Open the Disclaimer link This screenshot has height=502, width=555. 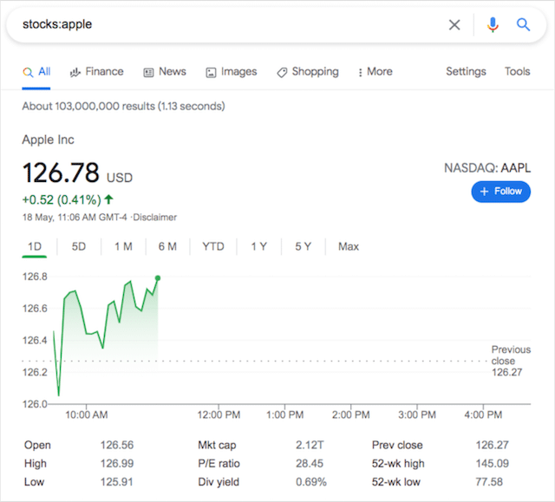(x=154, y=218)
